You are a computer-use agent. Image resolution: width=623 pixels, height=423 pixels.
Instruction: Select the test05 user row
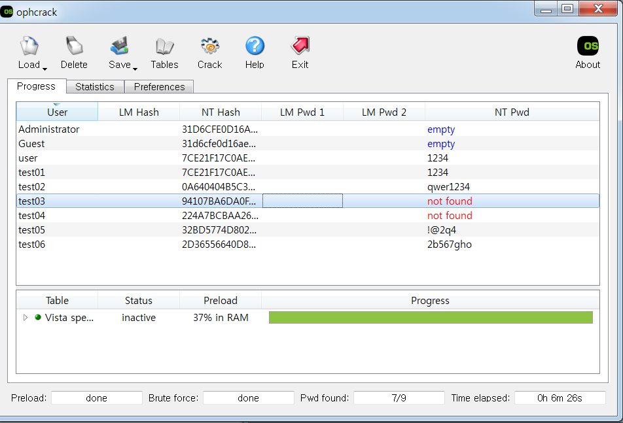click(x=308, y=229)
